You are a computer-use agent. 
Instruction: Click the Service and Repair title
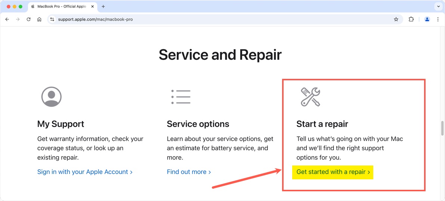tap(220, 55)
